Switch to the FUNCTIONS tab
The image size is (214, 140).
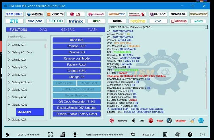(x=18, y=29)
